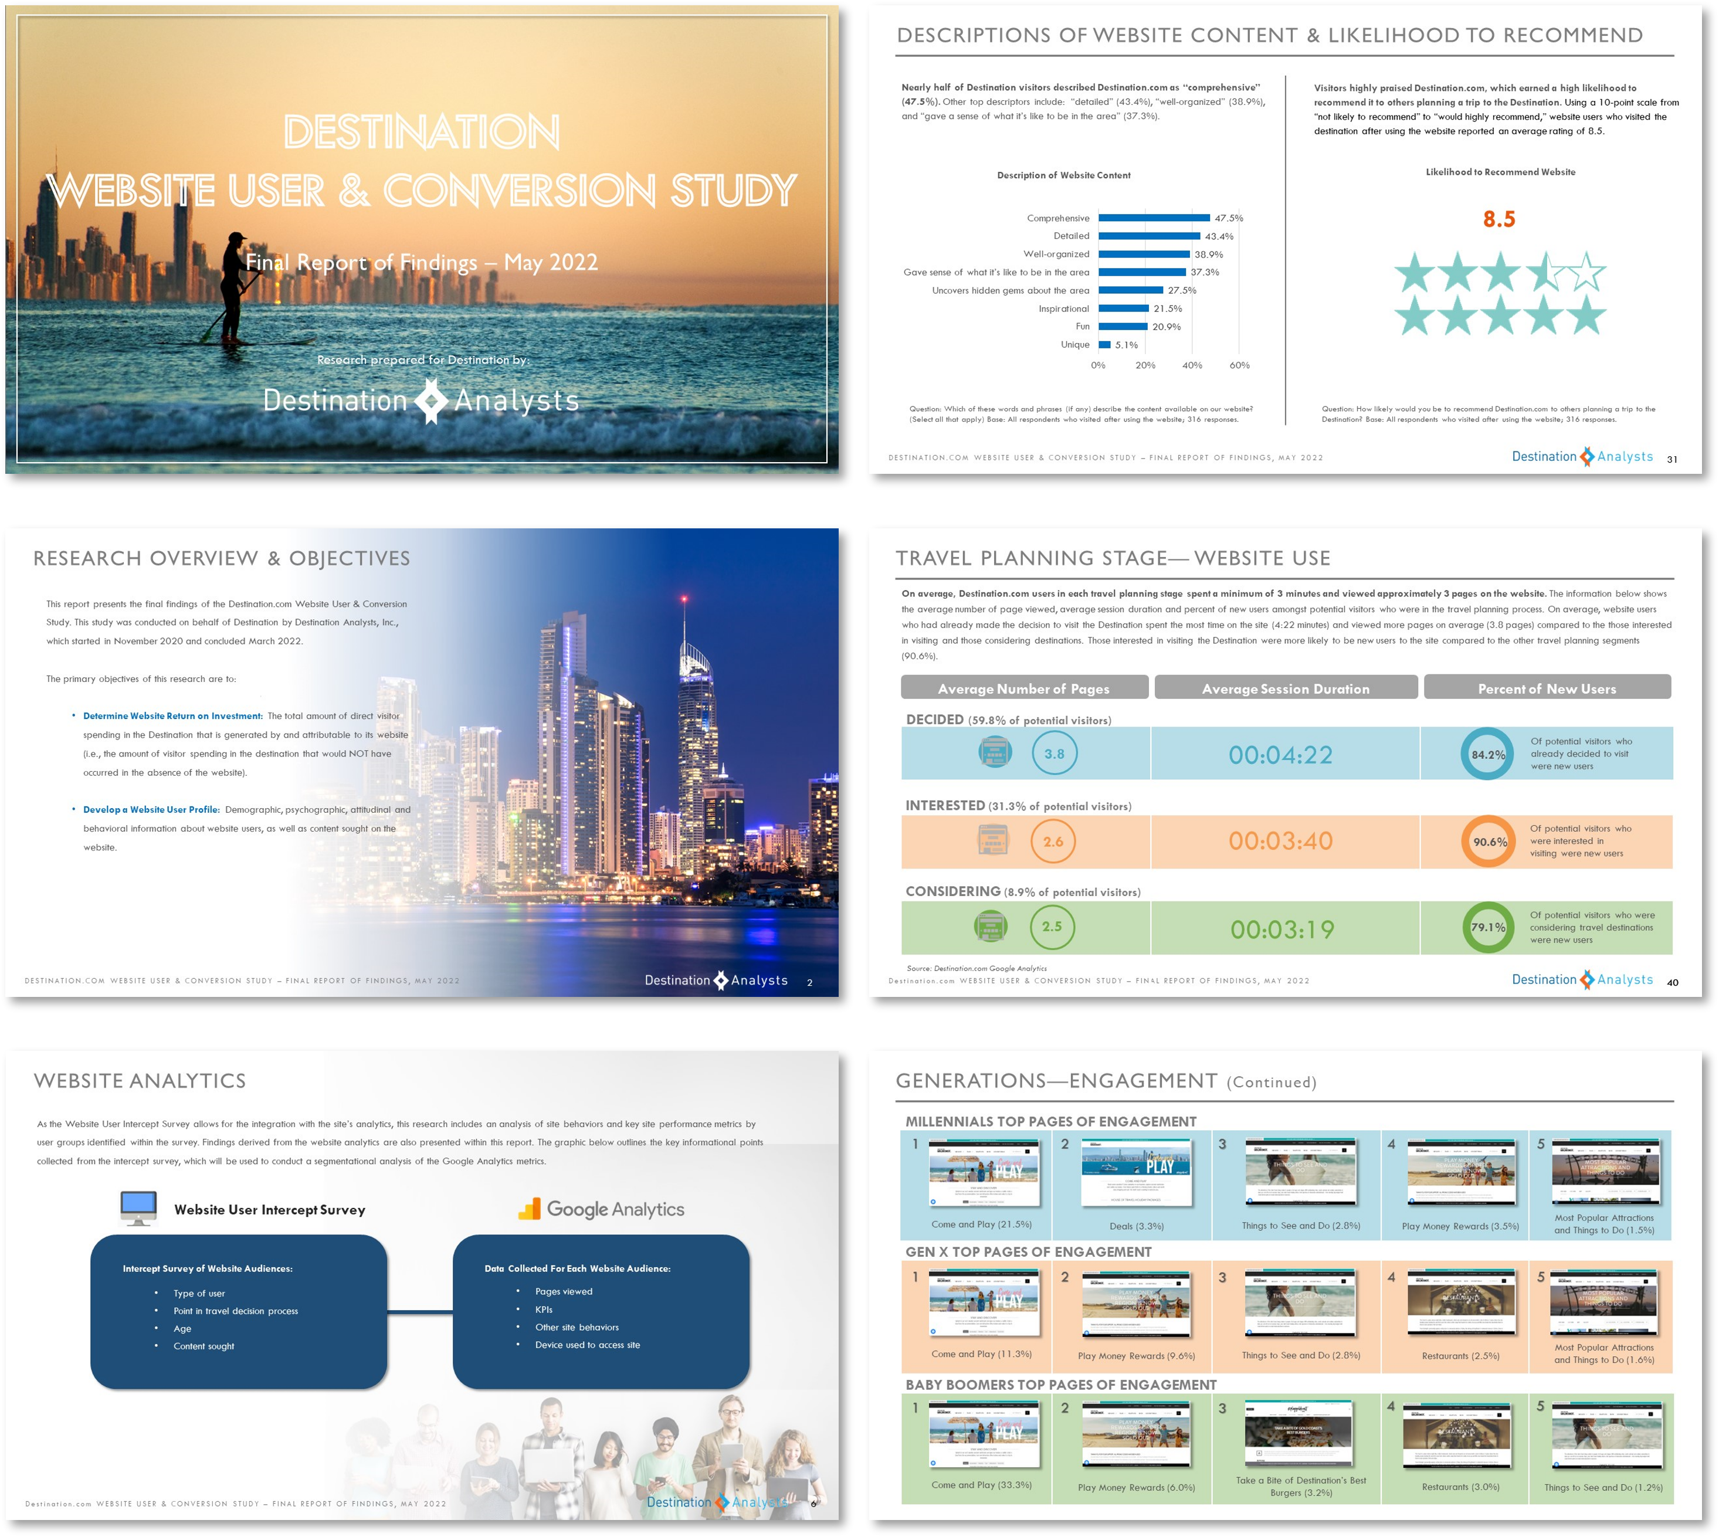1719x1537 pixels.
Task: Open Baby Boomers Play Money Rewards (6.0%) thumbnail
Action: (1136, 1435)
